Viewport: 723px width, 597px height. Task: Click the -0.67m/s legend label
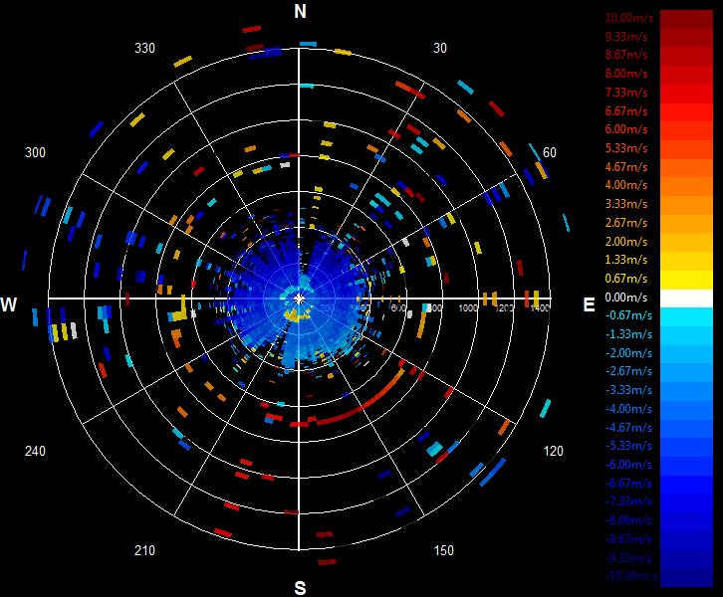pos(628,315)
